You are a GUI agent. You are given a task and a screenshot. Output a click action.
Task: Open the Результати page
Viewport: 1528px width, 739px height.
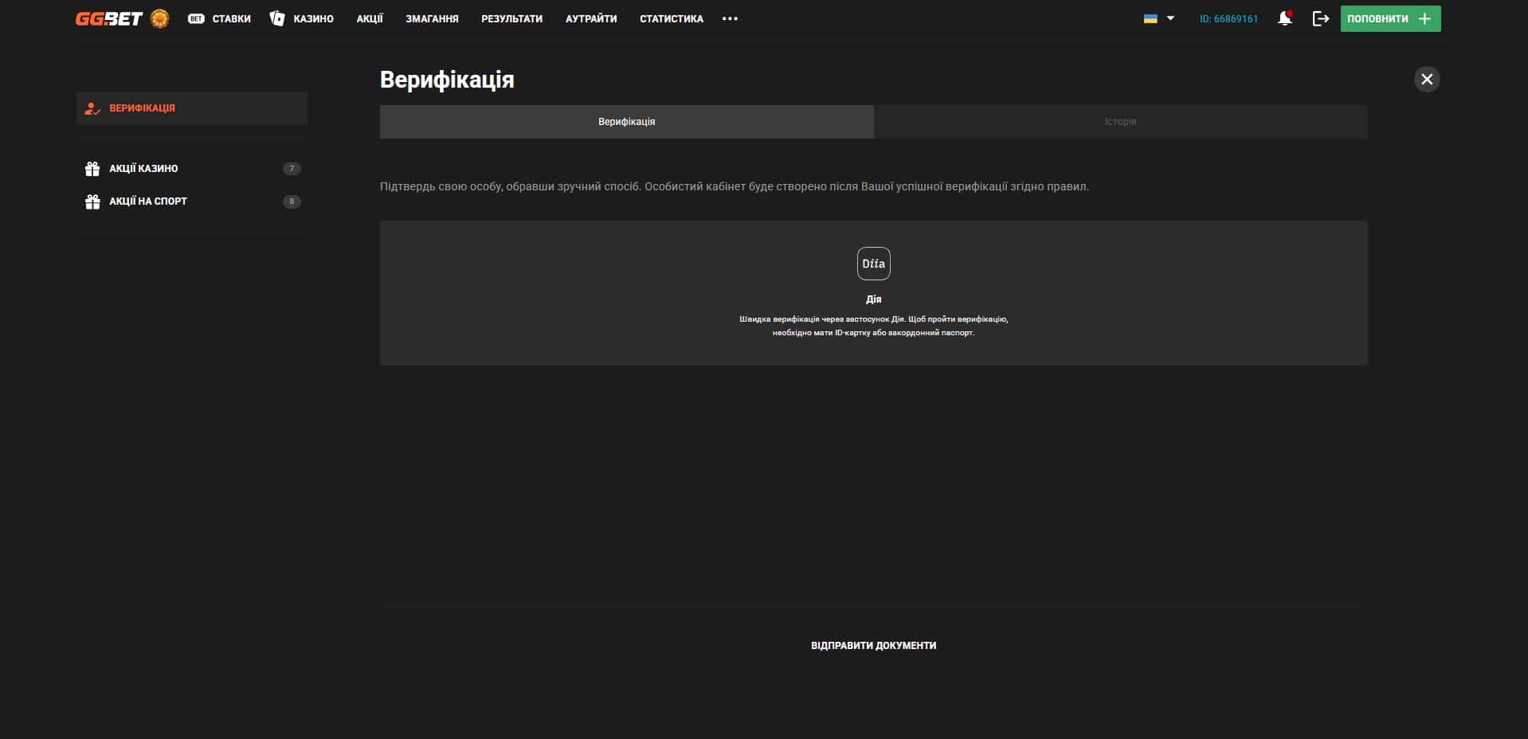click(511, 18)
